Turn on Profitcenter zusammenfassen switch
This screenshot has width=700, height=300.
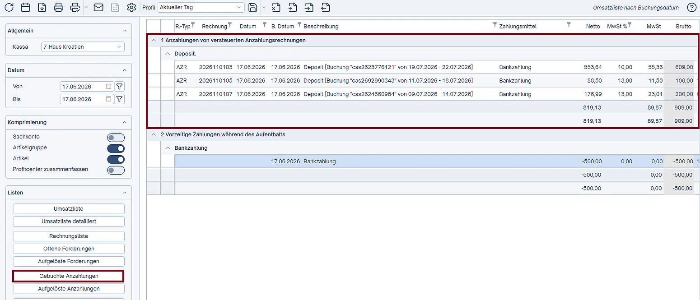(x=116, y=170)
